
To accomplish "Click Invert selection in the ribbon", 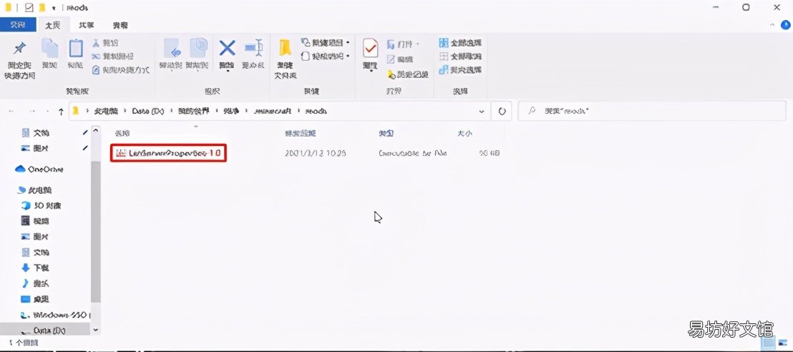I will [459, 70].
